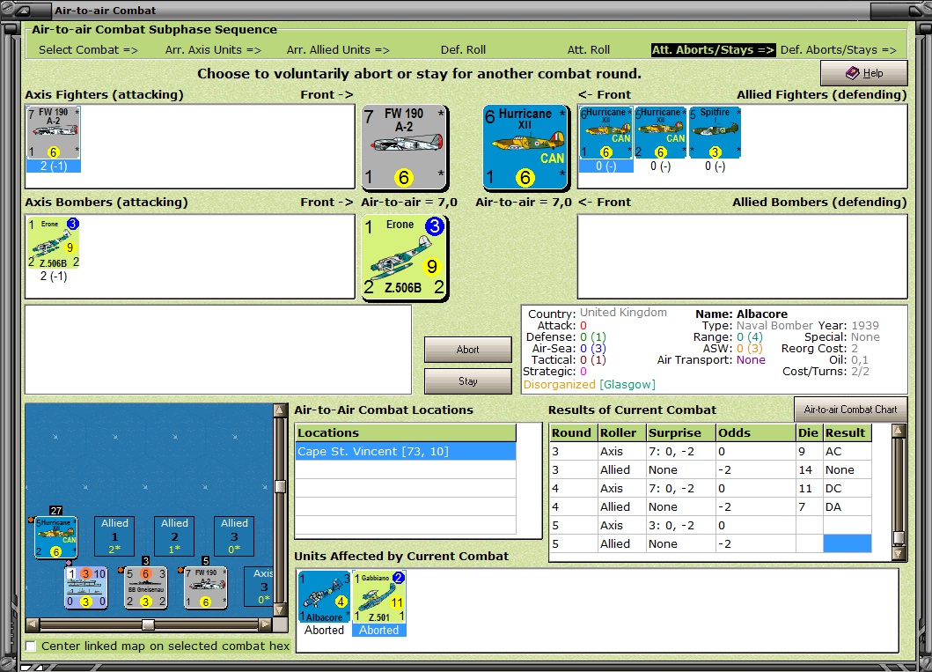The height and width of the screenshot is (672, 932).
Task: Click the map's vertical scroll down arrow
Action: 279,610
